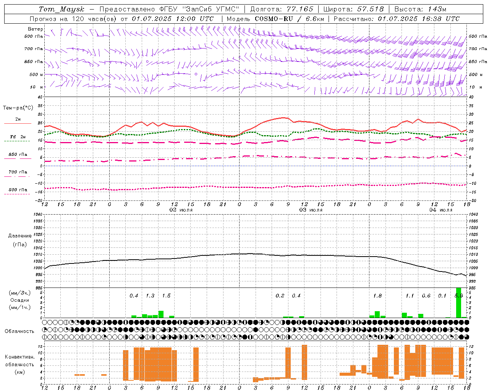The width and height of the screenshot is (489, 391).
Task: Click the Td 2м legend label
Action: point(18,137)
